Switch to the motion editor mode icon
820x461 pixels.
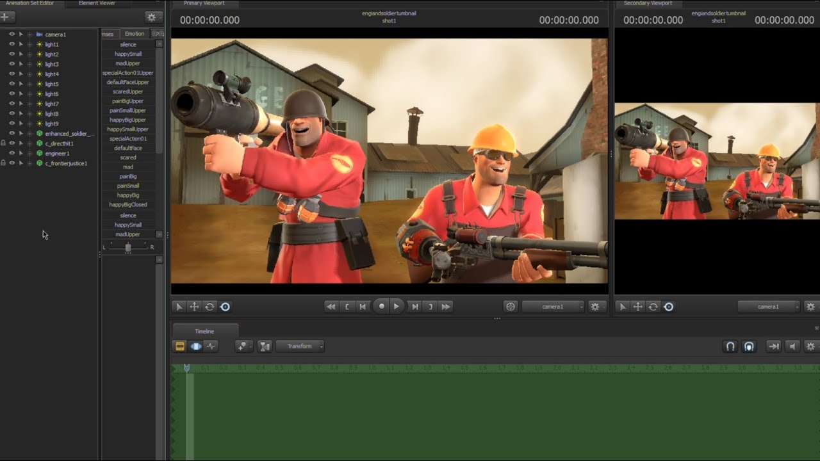tap(196, 346)
